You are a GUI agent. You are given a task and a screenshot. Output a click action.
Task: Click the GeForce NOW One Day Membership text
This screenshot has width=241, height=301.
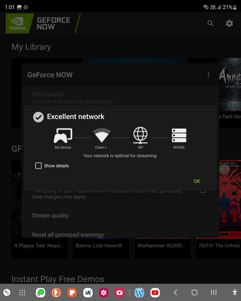[x=72, y=101]
